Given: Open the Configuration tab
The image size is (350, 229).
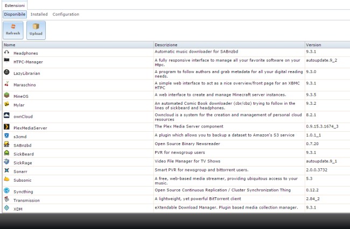Looking at the screenshot, I should click(66, 15).
